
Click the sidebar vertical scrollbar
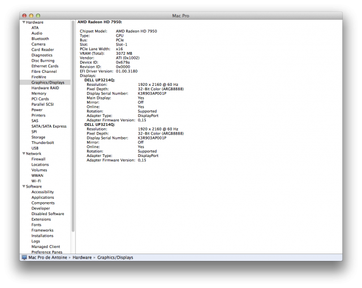73,126
